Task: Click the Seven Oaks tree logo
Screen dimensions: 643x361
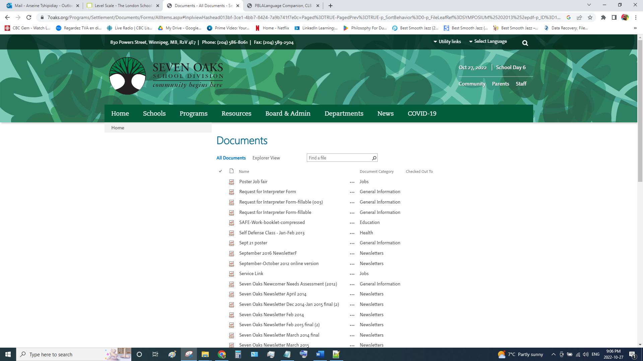Action: pos(127,76)
